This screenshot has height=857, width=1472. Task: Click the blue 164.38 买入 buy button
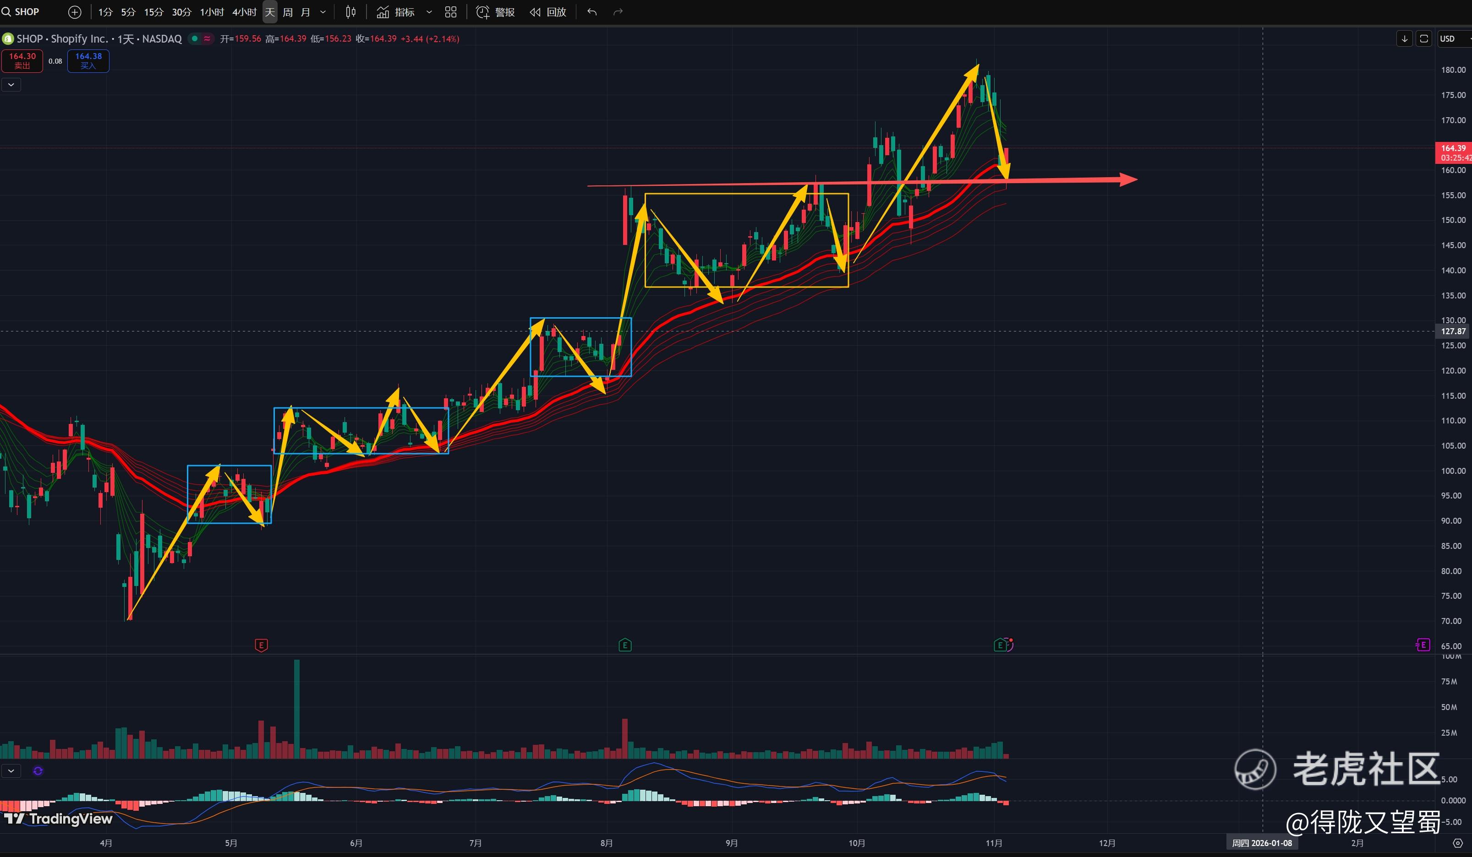click(x=88, y=61)
